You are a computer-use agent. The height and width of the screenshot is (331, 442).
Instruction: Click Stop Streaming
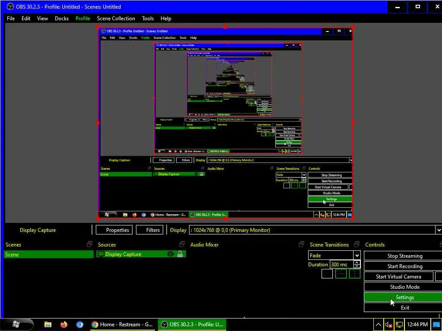[x=403, y=256]
